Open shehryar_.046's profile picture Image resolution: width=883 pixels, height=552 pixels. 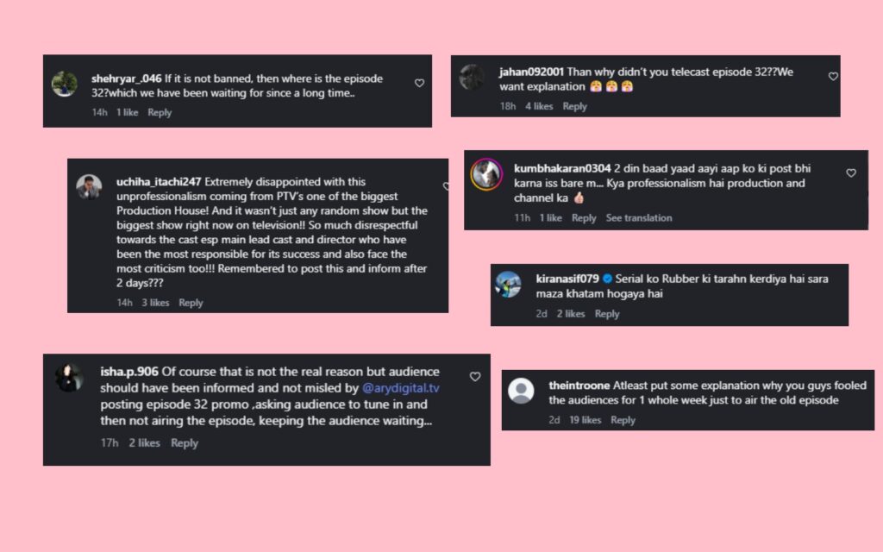65,84
